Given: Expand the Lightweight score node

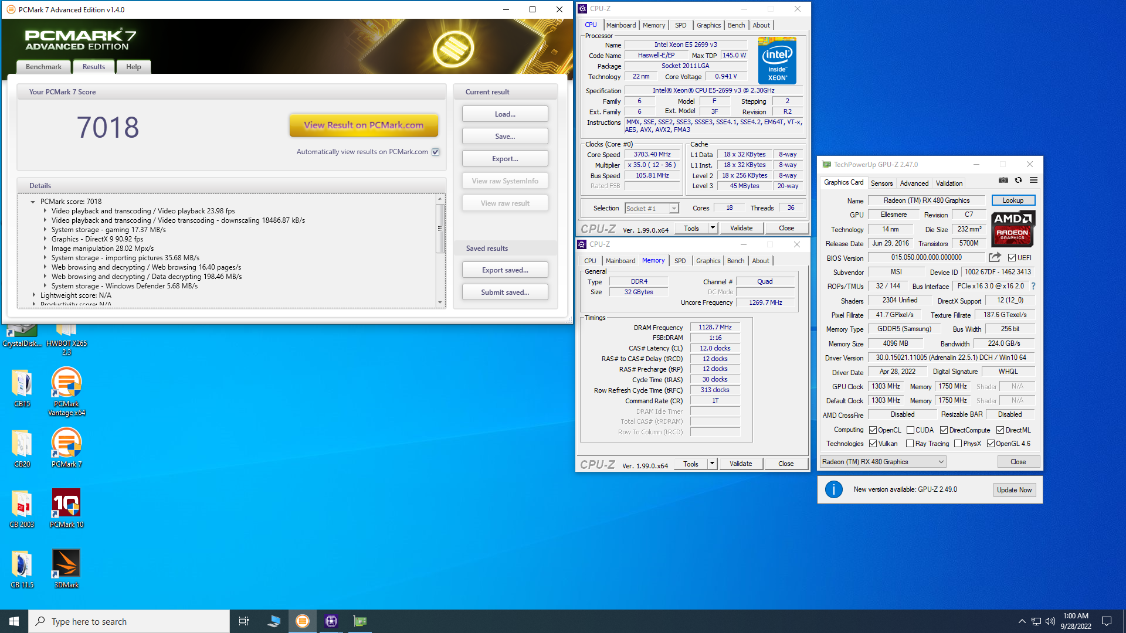Looking at the screenshot, I should click(x=33, y=295).
